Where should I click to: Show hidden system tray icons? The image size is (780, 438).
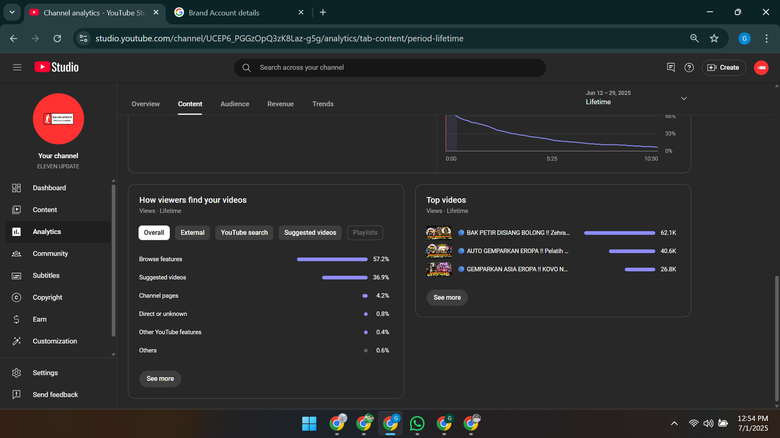674,423
